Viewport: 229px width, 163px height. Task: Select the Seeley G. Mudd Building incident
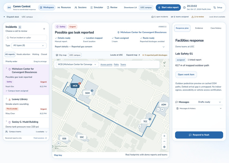pyautogui.click(x=26, y=123)
